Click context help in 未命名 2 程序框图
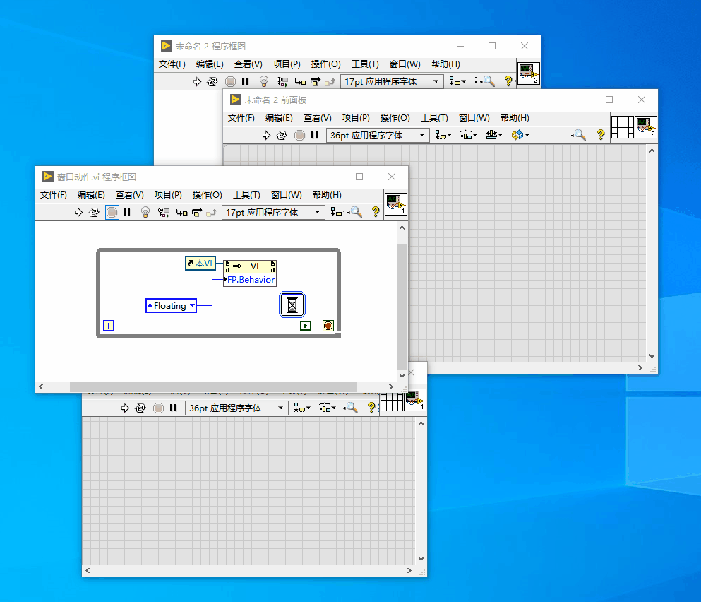The image size is (701, 602). pyautogui.click(x=508, y=81)
